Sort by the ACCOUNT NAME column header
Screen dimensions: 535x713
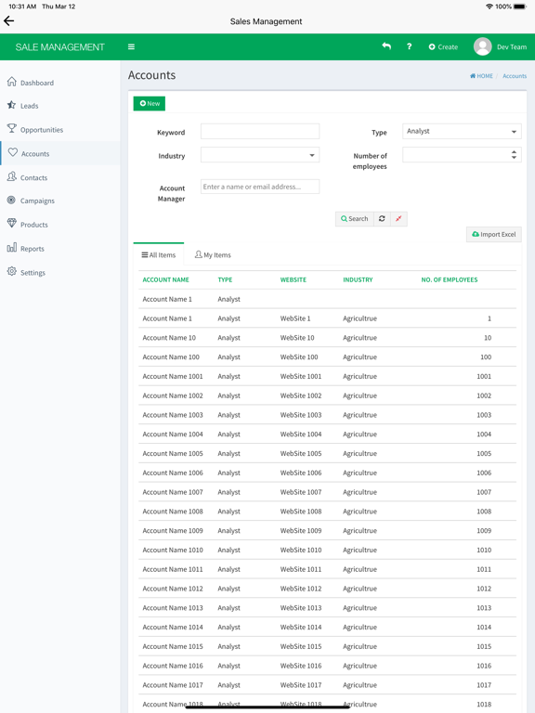(x=165, y=279)
